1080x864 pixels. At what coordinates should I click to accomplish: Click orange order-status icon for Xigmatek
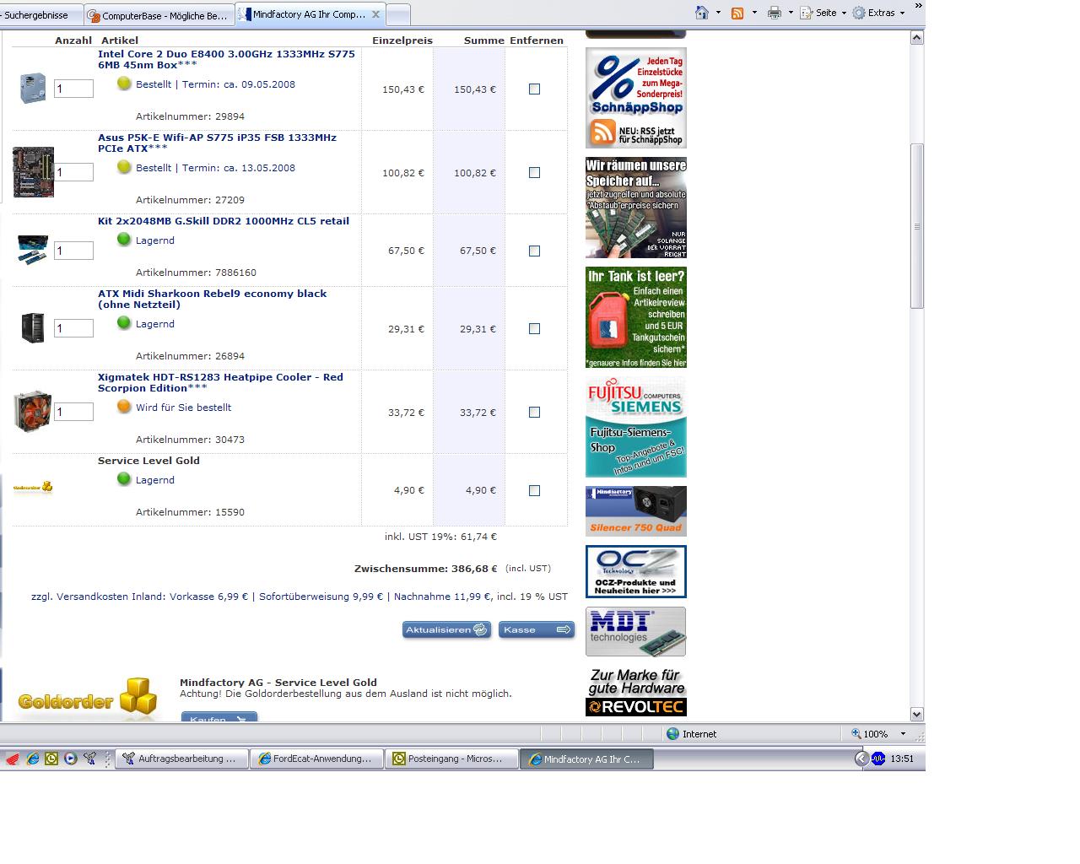click(124, 407)
